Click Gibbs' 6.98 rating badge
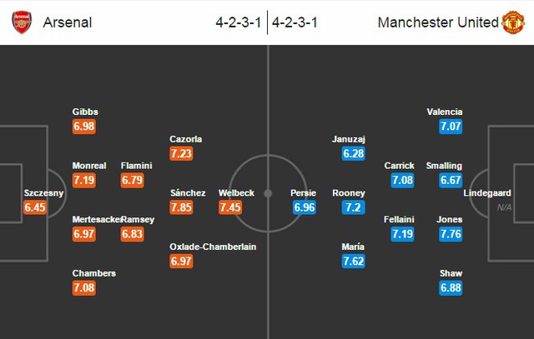 (84, 126)
